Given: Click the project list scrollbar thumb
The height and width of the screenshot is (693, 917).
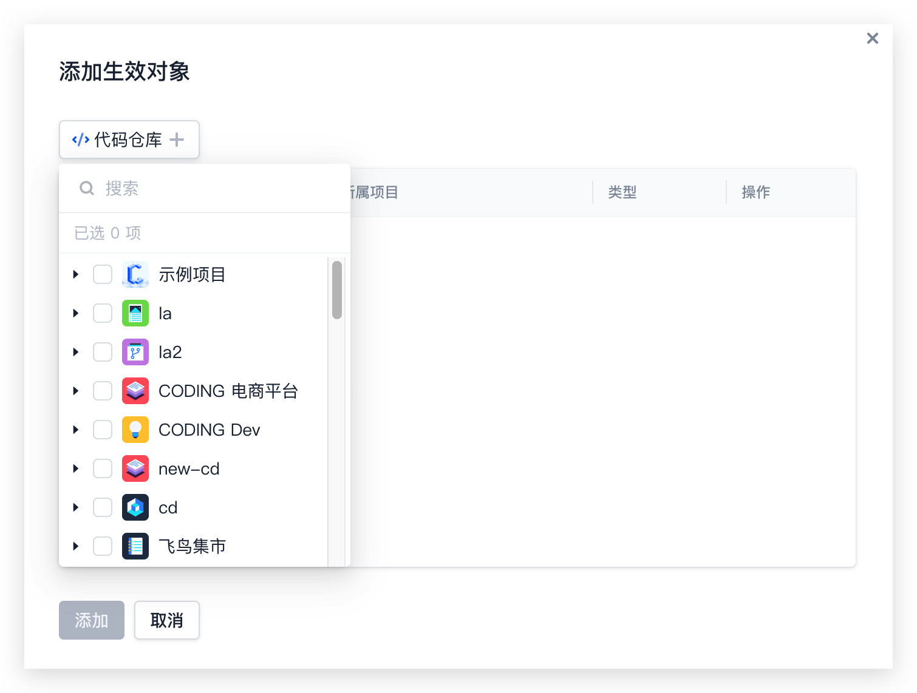Looking at the screenshot, I should [337, 290].
